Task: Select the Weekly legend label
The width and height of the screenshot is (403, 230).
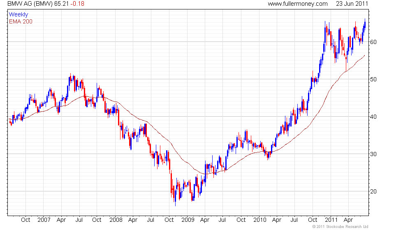Action: point(19,15)
